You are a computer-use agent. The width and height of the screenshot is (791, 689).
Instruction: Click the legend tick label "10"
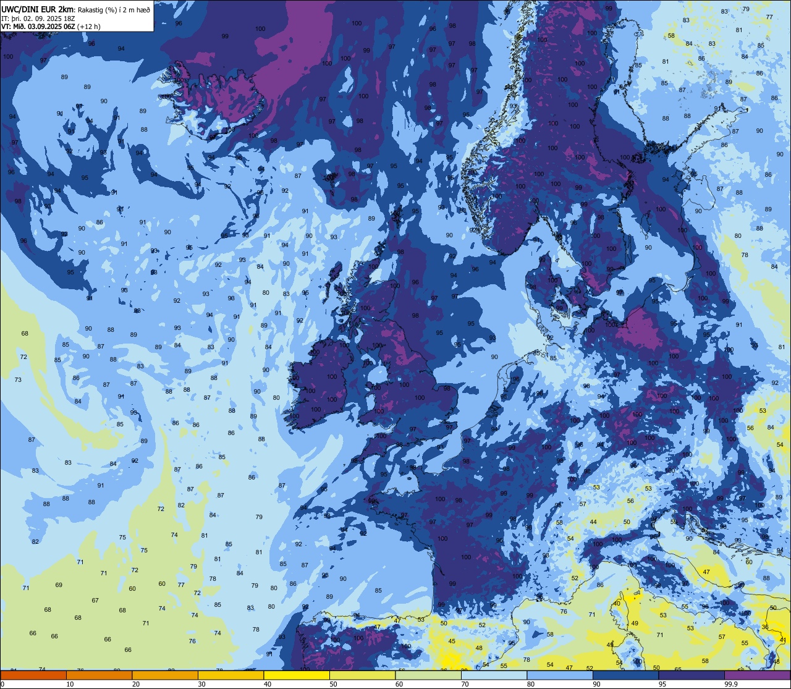70,684
